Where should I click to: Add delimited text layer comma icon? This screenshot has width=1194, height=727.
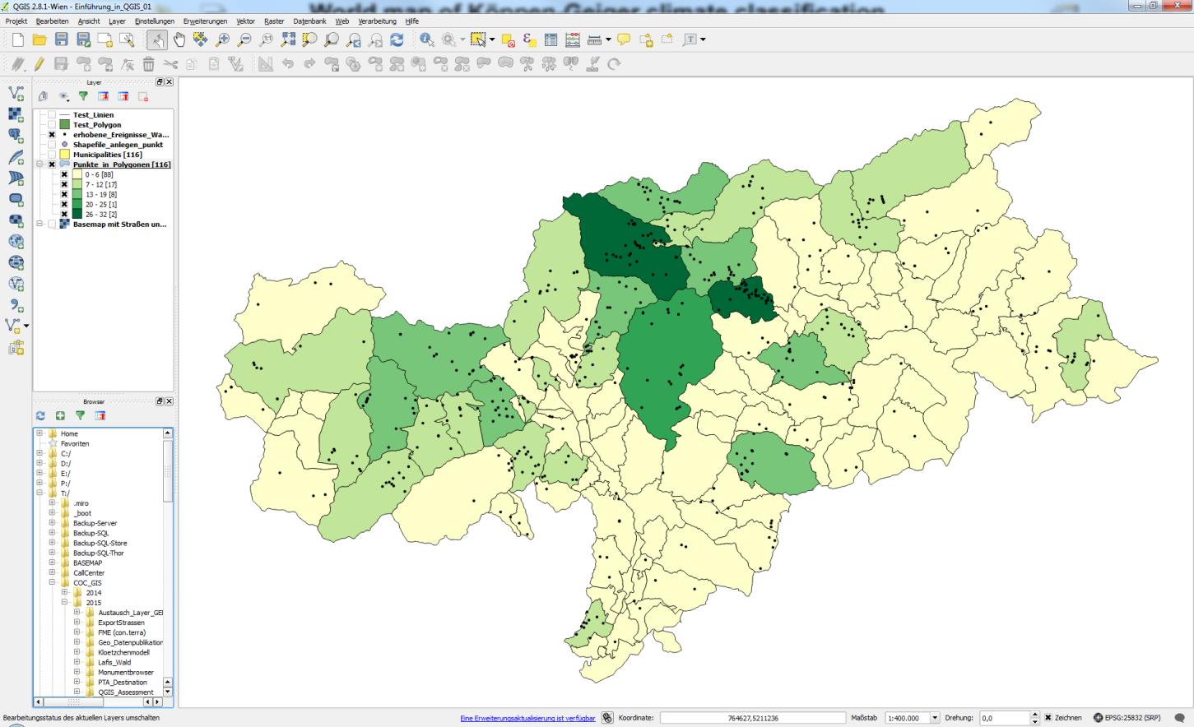tap(16, 306)
